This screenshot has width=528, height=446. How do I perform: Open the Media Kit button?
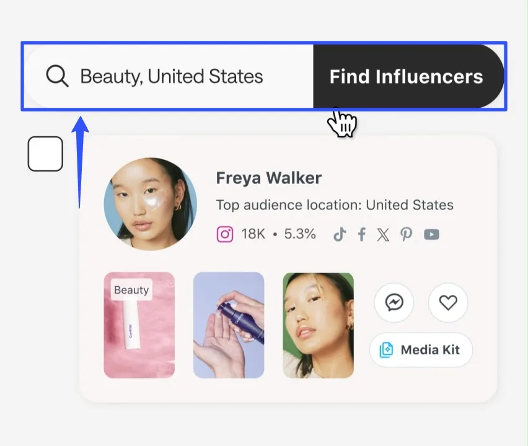coord(421,350)
